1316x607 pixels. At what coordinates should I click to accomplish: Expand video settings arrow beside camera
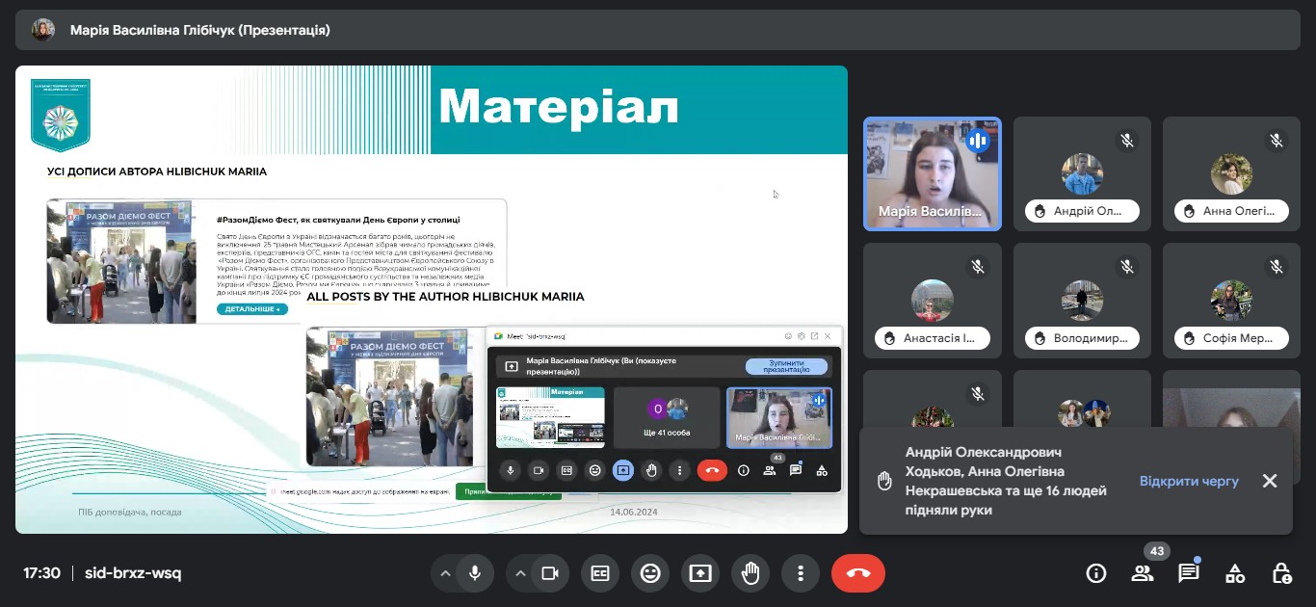(521, 573)
